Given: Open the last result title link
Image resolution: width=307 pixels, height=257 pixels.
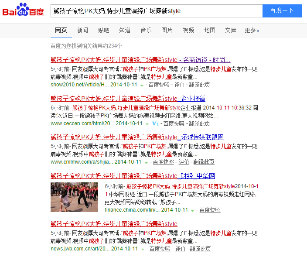Looking at the screenshot, I should (x=114, y=224).
